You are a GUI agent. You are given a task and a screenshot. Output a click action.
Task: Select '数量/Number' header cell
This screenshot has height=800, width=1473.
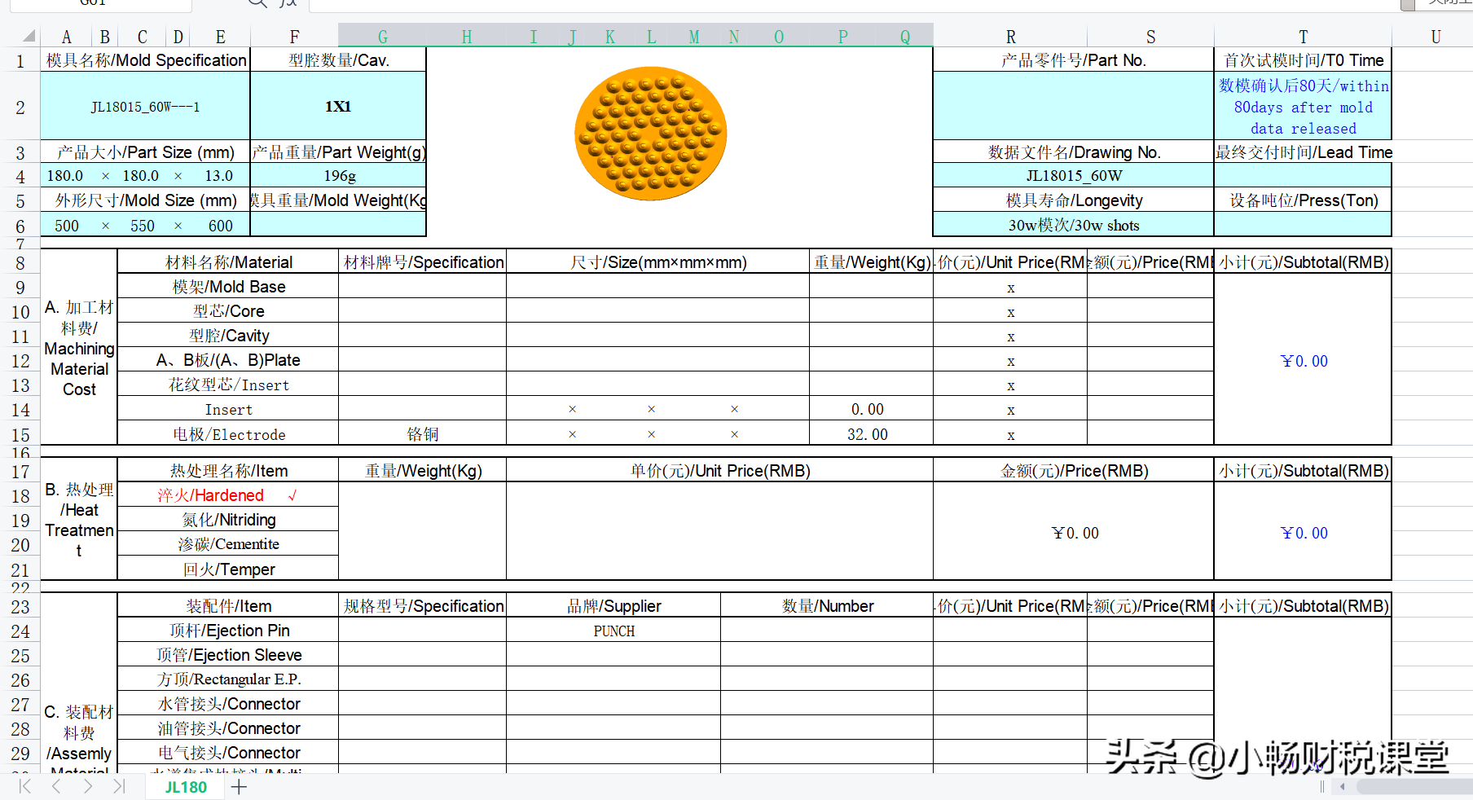[827, 606]
